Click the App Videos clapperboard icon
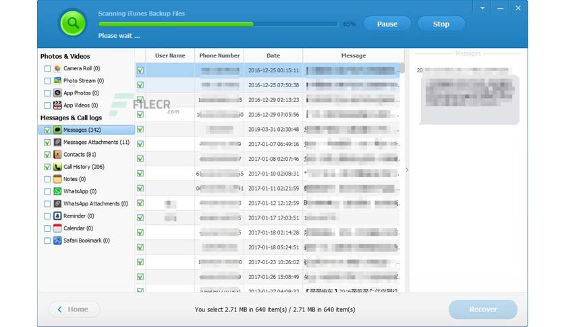The image size is (564, 327). click(x=57, y=105)
